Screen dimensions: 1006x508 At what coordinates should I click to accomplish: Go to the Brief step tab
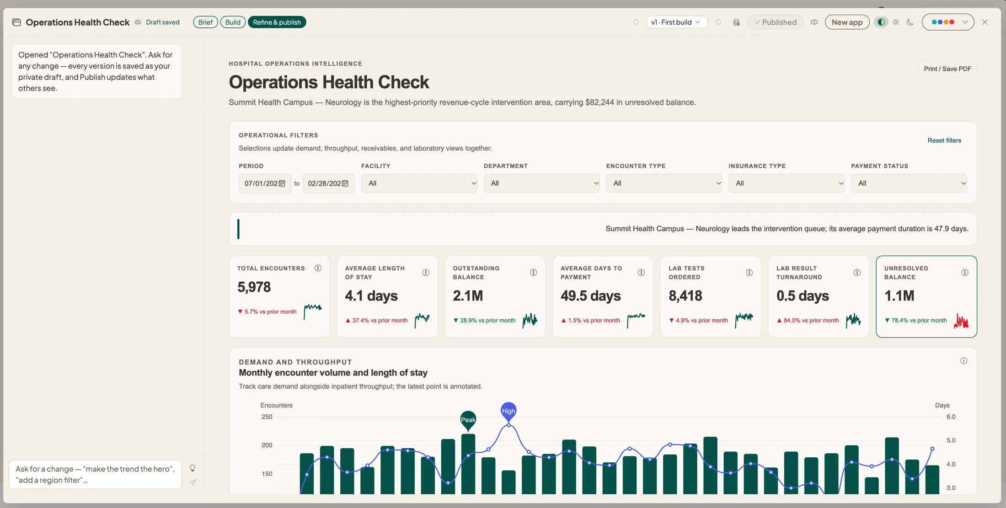205,22
